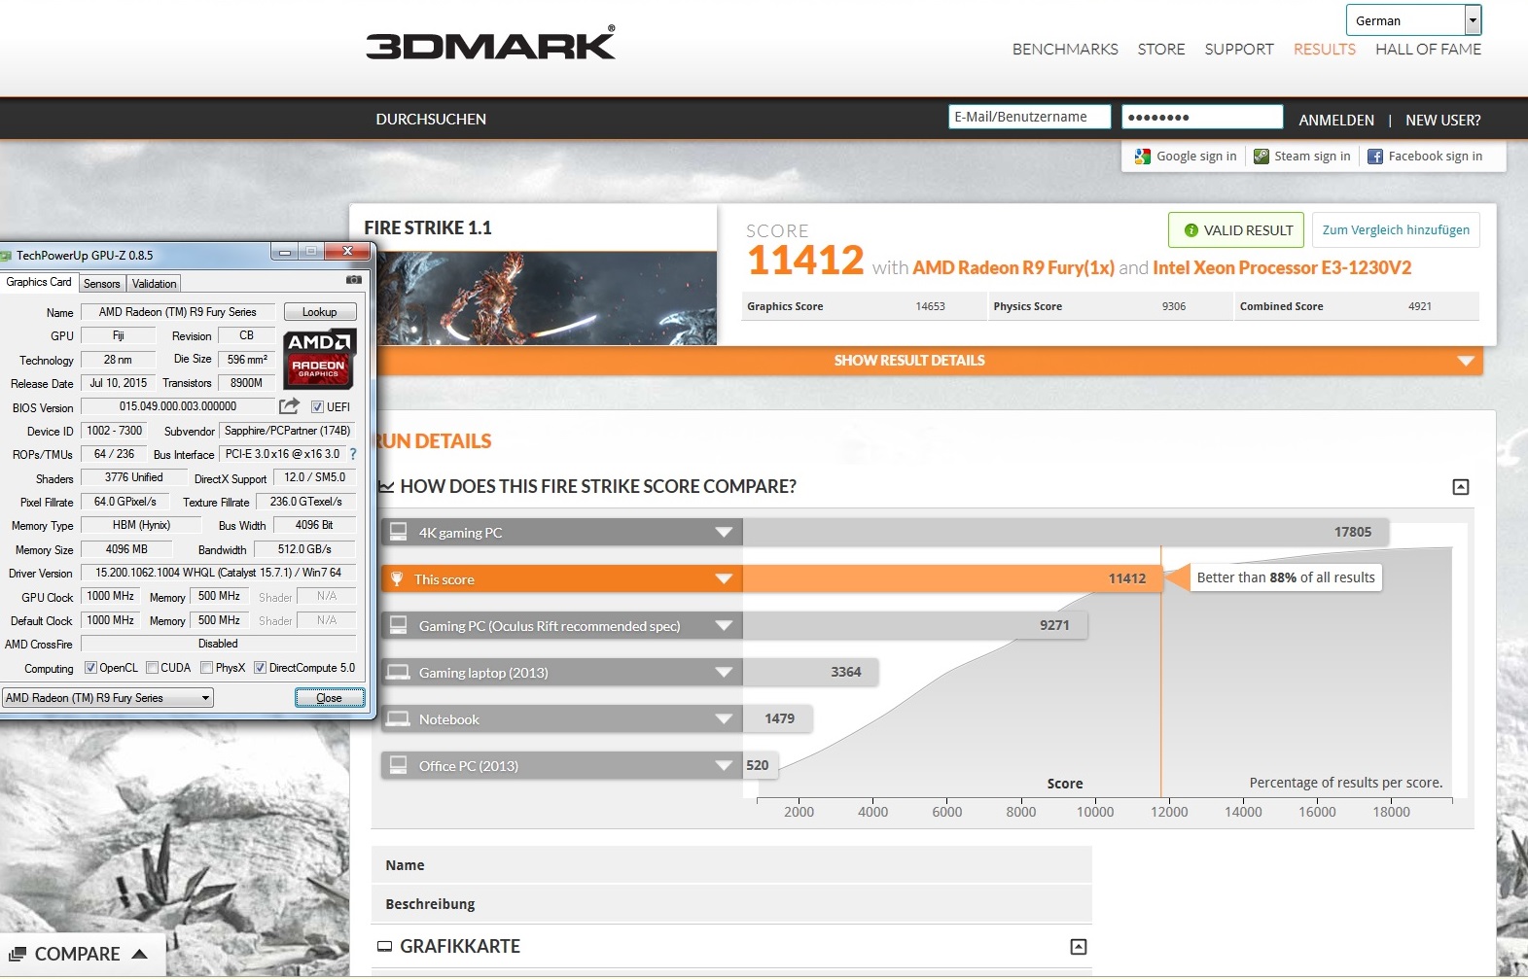Expand Show Result Details arrow
Viewport: 1528px width, 979px height.
1466,361
